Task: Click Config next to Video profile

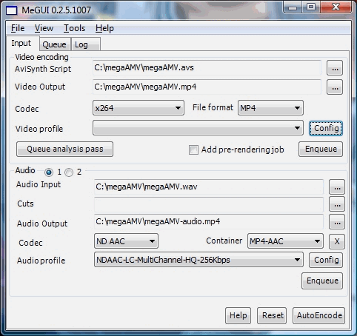Action: 326,128
